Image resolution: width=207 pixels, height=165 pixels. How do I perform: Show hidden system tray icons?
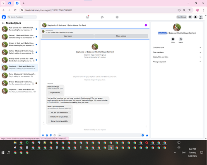(x=175, y=153)
